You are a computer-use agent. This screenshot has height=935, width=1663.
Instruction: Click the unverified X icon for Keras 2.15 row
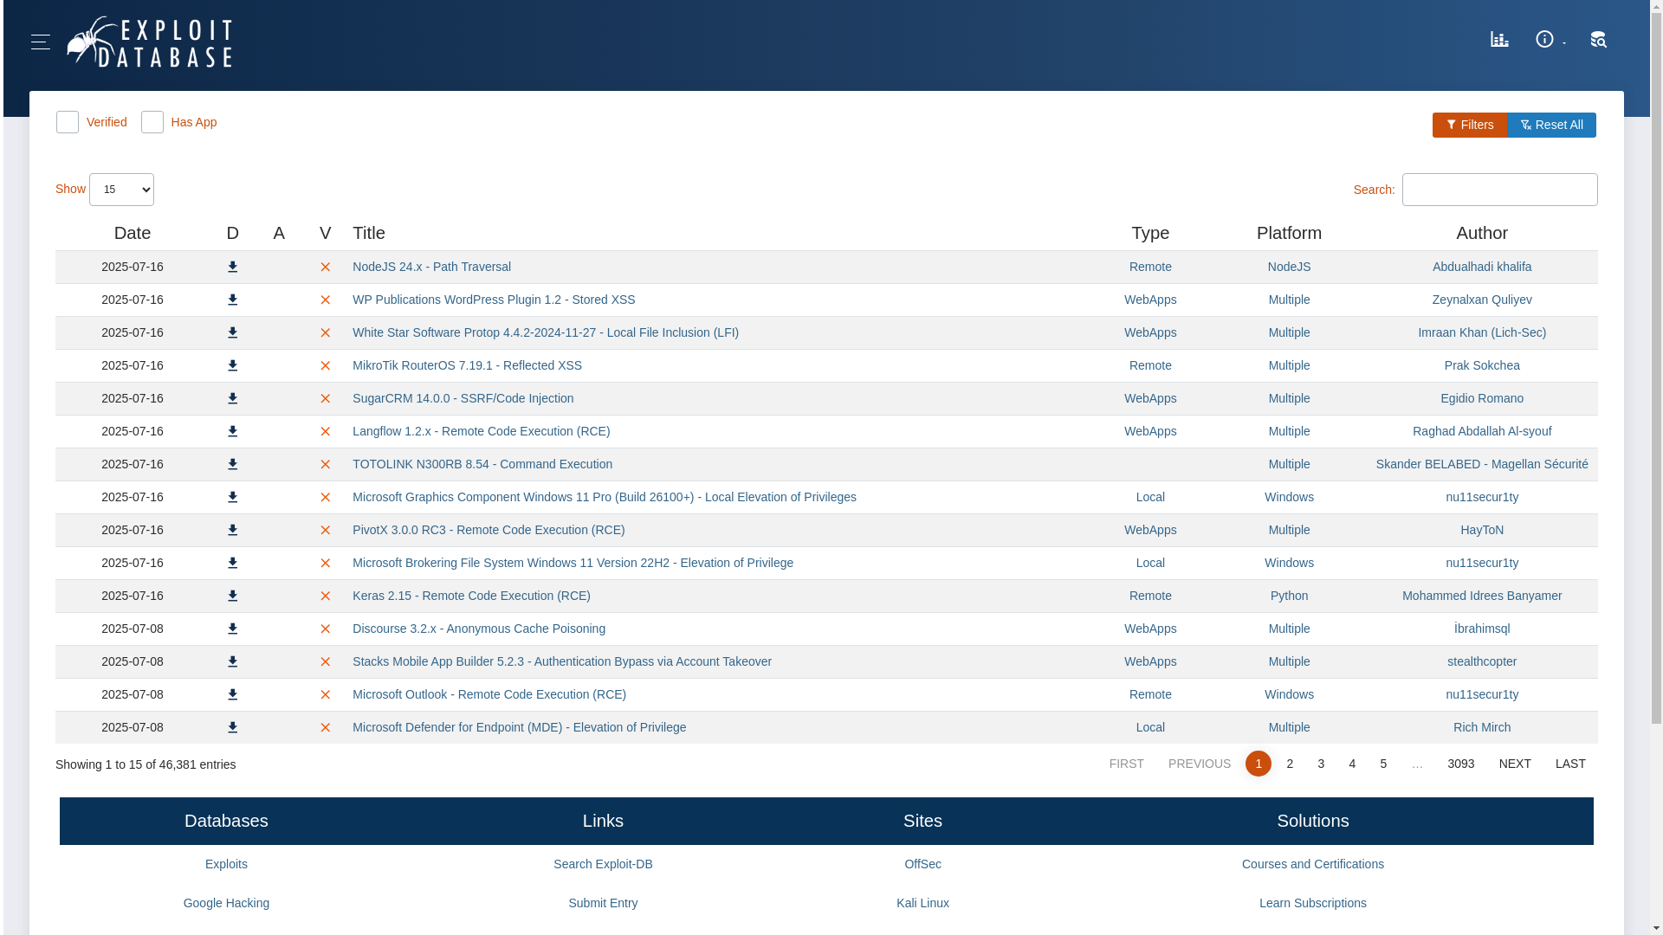click(x=325, y=596)
